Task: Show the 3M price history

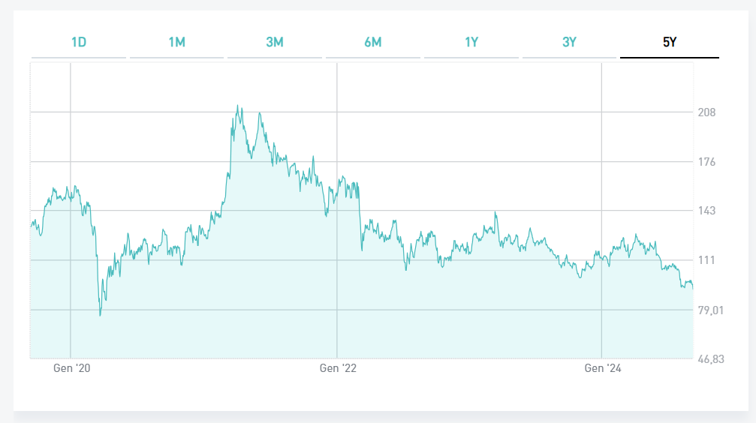Action: tap(275, 43)
